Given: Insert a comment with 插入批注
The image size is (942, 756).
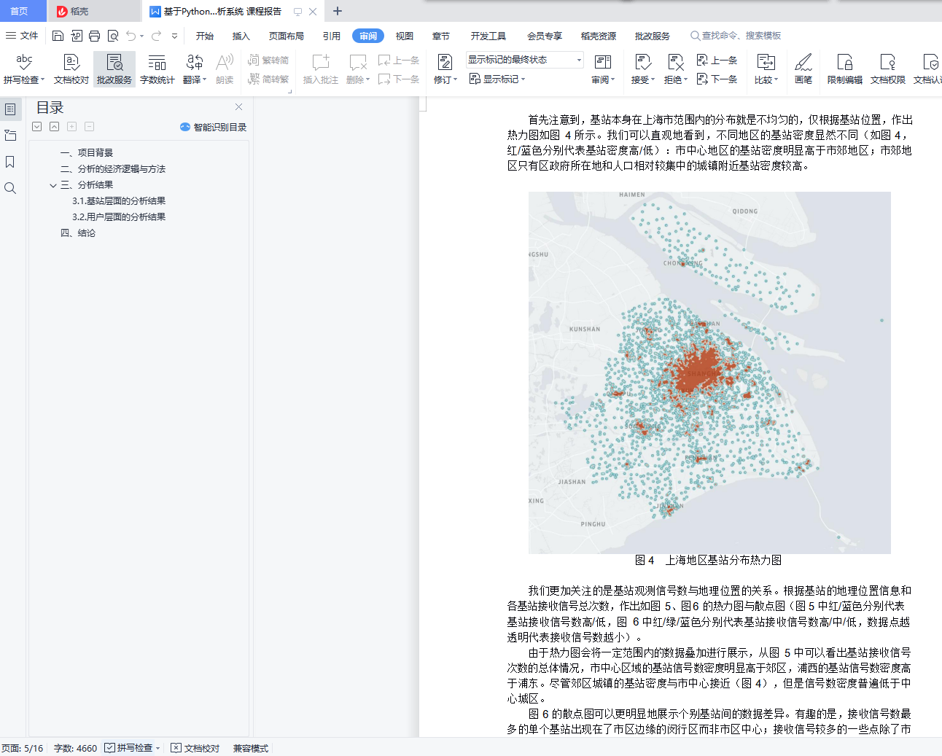Looking at the screenshot, I should [320, 69].
